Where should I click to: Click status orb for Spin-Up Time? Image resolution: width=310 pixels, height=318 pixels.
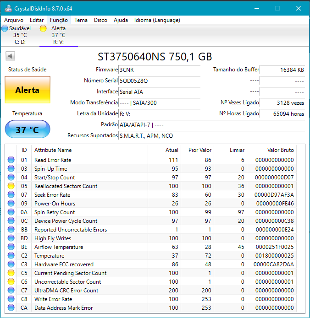(x=11, y=168)
